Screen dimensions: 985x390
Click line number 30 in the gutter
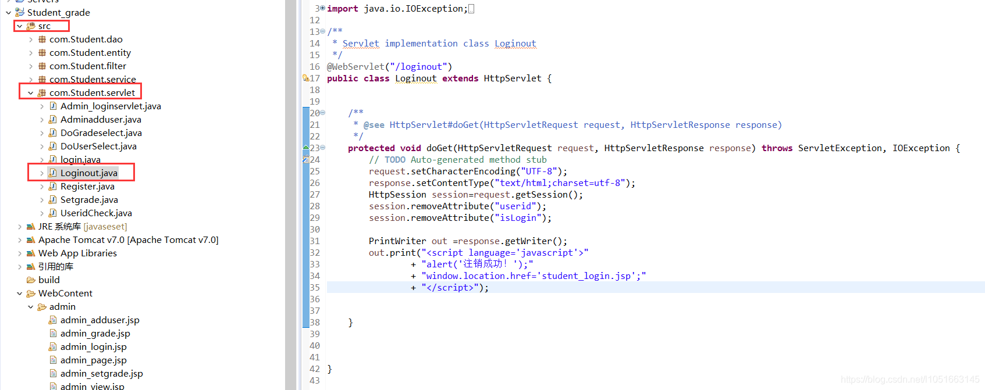click(315, 230)
